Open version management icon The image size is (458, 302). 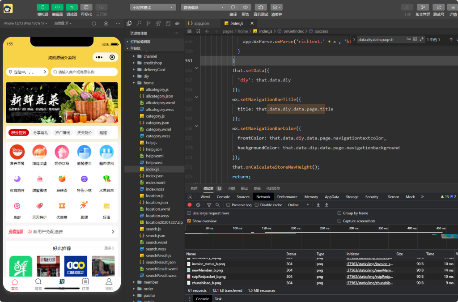423,7
